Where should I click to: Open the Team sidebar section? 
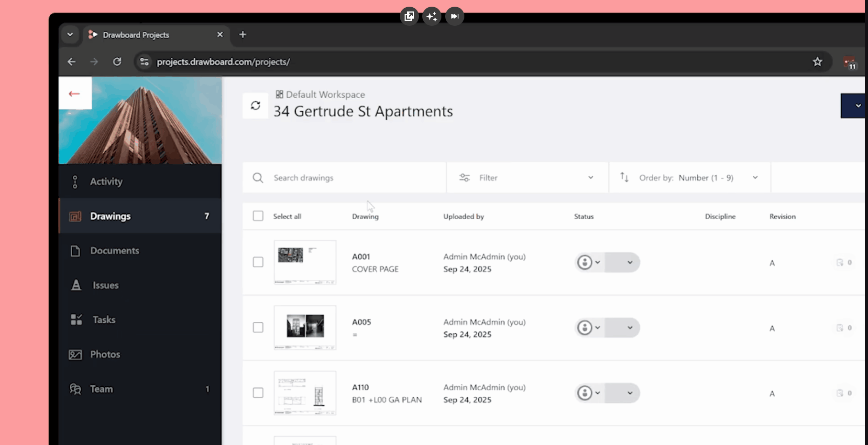click(x=140, y=389)
